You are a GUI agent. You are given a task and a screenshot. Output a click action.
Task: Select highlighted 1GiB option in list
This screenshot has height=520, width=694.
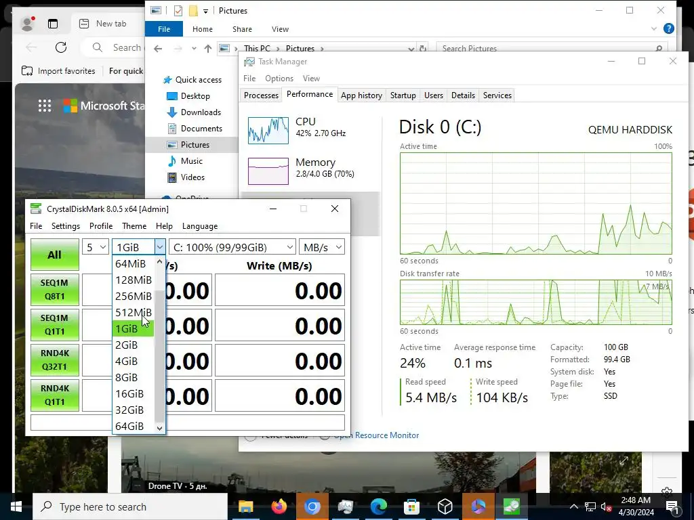pos(134,329)
